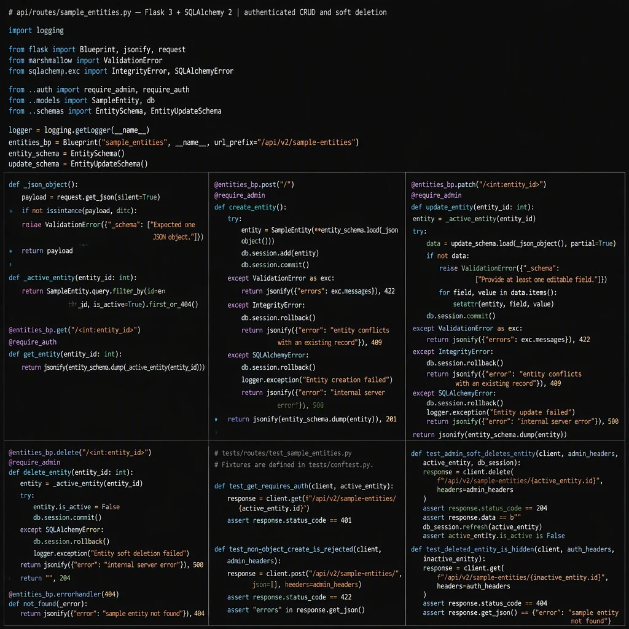This screenshot has height=629, width=629.
Task: Click the 'entities_bp = Blueprint(' assignment line
Action: [184, 143]
